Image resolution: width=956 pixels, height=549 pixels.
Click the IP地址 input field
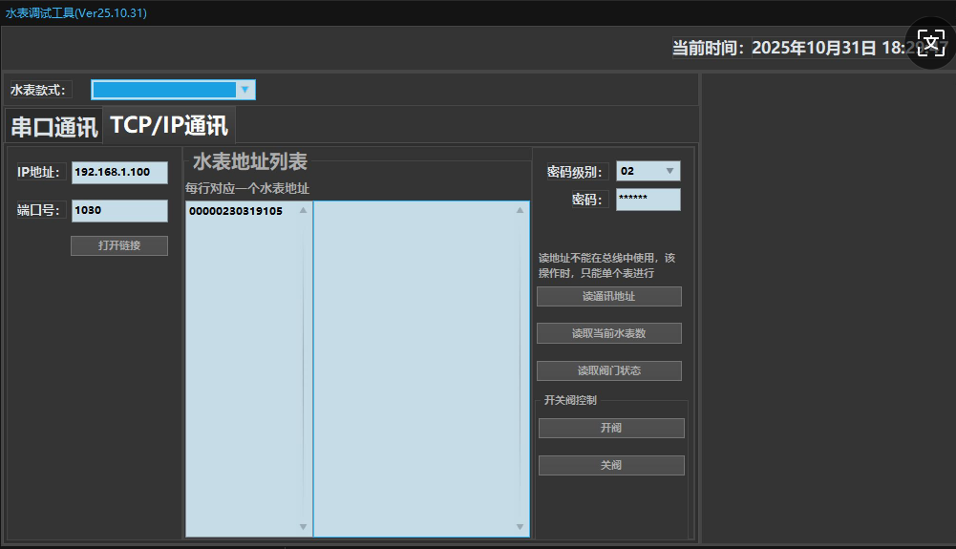[x=119, y=172]
